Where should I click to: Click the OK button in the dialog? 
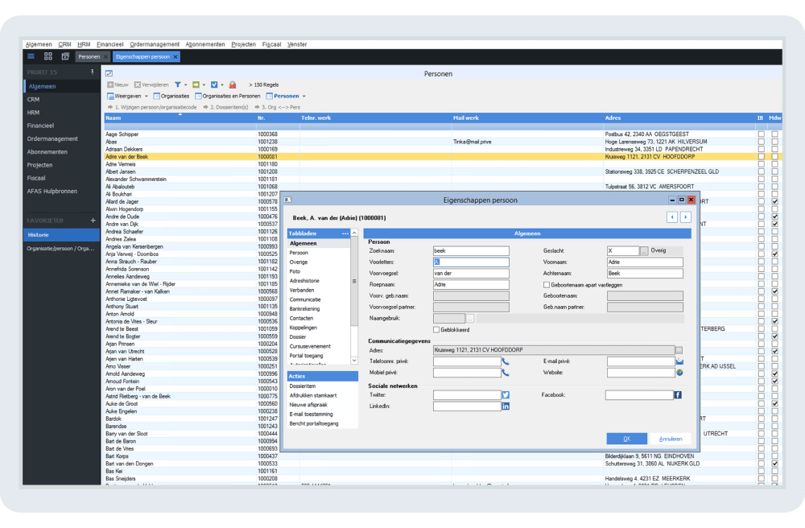coord(626,439)
